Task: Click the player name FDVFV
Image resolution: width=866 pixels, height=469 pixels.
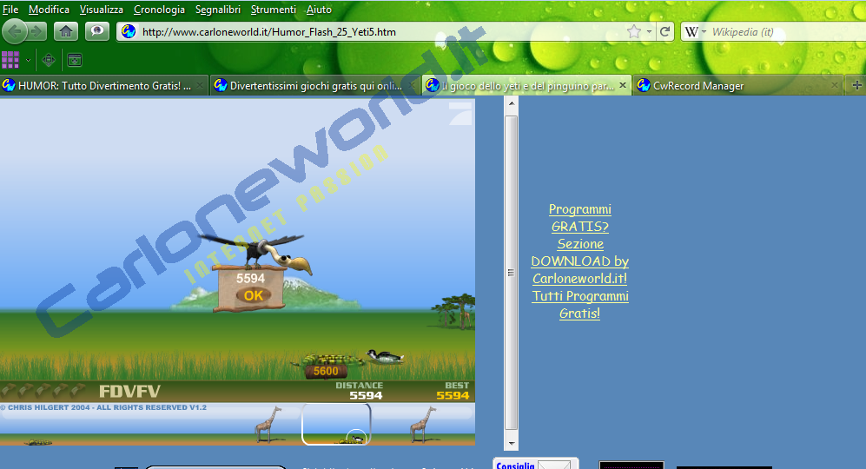Action: pos(129,391)
